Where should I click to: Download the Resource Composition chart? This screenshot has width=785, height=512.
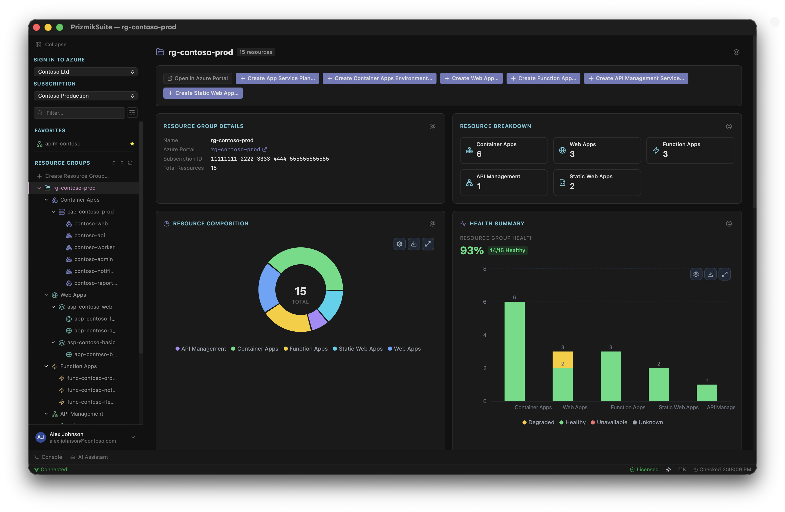[x=413, y=244]
